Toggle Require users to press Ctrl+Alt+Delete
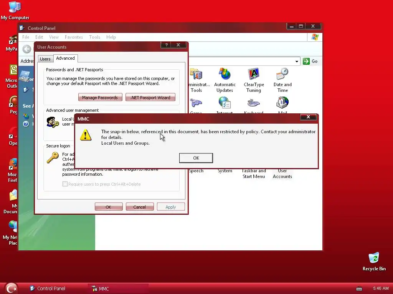 (65, 184)
